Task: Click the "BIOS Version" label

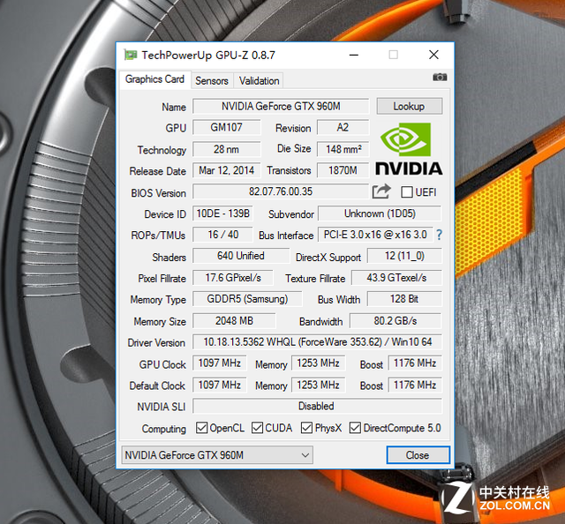Action: 159,193
